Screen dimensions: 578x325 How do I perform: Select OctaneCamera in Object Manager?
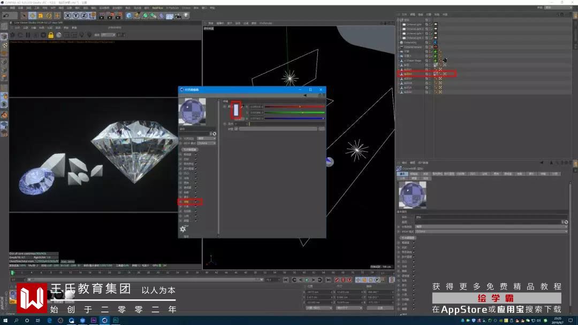pyautogui.click(x=413, y=47)
